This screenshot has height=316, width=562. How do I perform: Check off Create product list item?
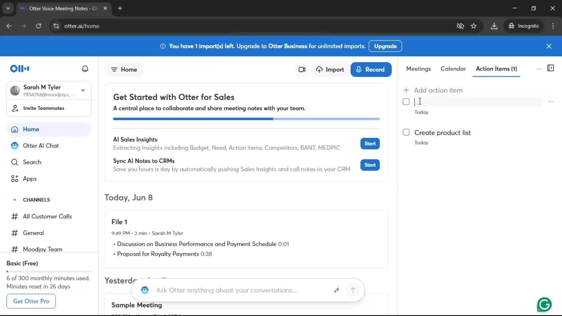(406, 132)
